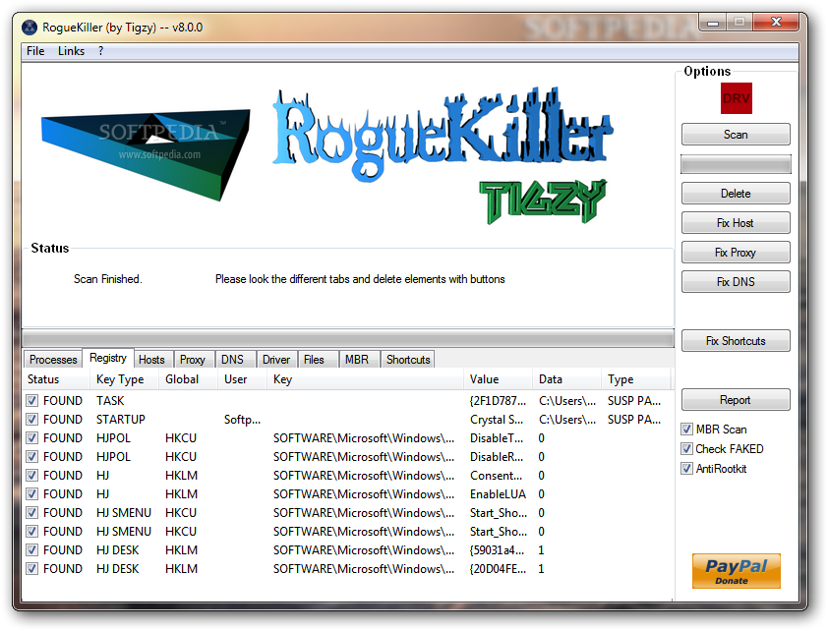Click the 'Scan Finished.' status text

(108, 279)
